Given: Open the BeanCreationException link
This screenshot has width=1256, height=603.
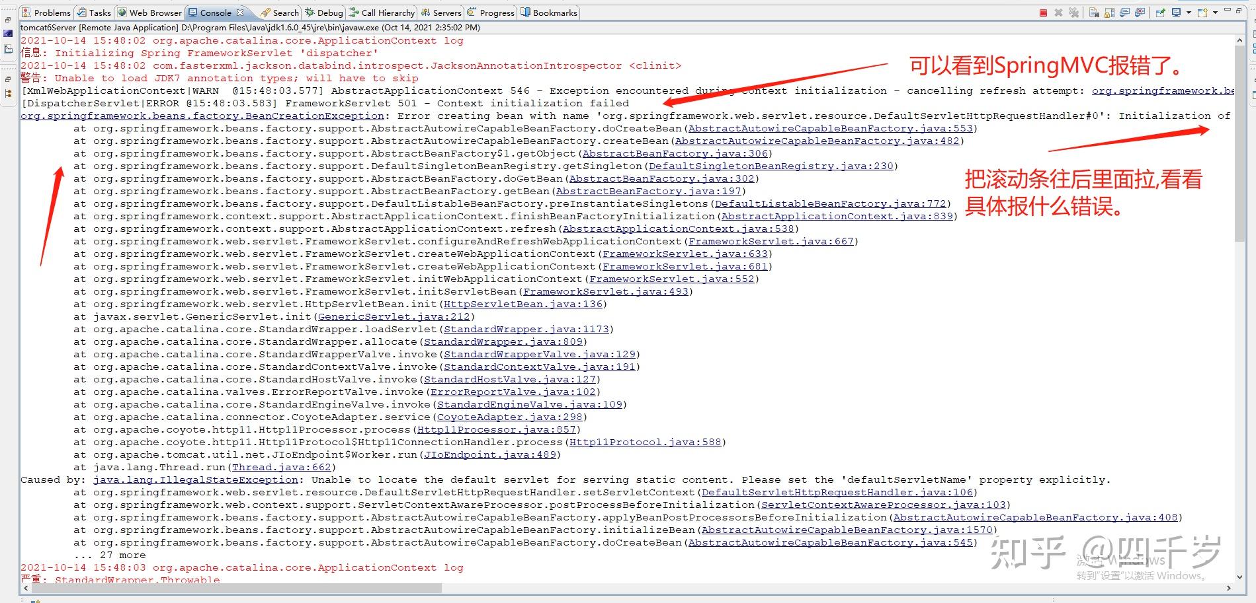Looking at the screenshot, I should 202,116.
